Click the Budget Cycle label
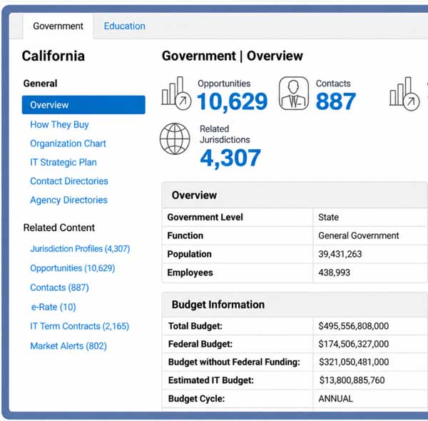Viewport: 428px width, 421px height. [196, 399]
